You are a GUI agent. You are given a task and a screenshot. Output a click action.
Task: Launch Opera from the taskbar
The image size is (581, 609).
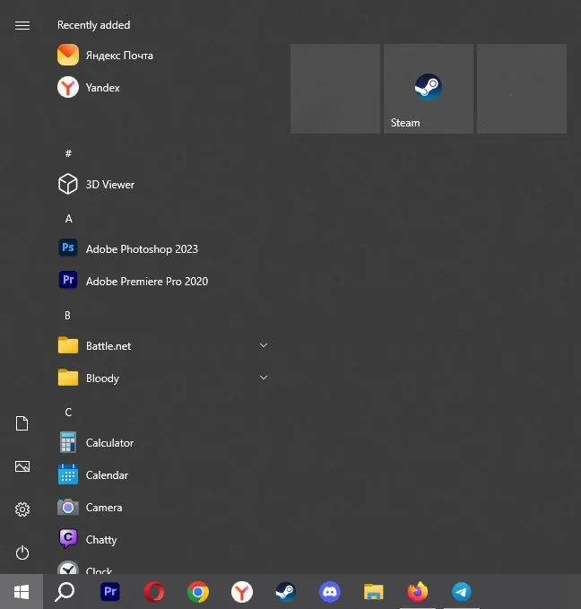pos(154,592)
